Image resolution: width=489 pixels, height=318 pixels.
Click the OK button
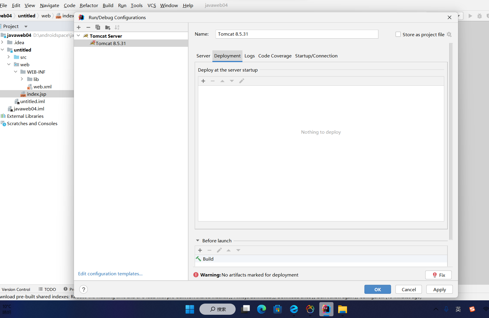click(x=378, y=289)
